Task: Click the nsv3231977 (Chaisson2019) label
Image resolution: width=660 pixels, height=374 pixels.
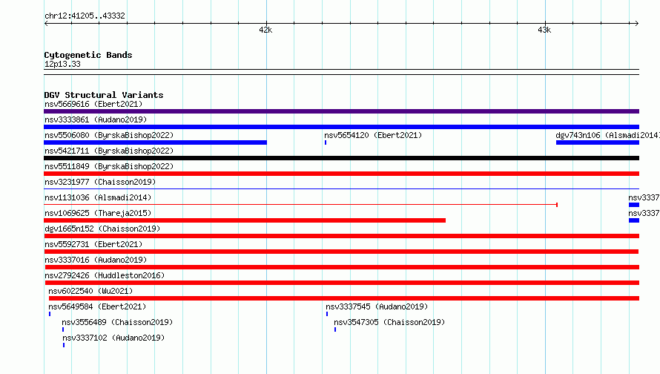Action: [x=100, y=182]
